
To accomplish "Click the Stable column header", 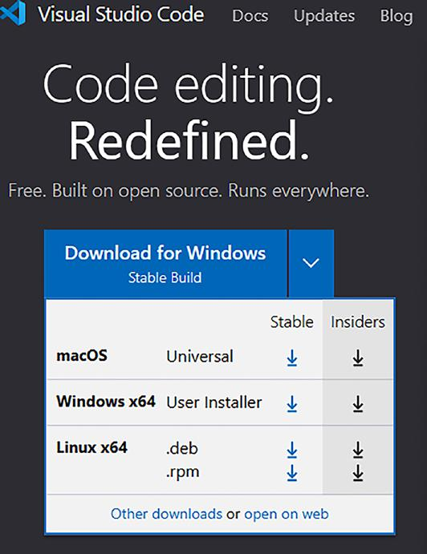I will point(292,321).
